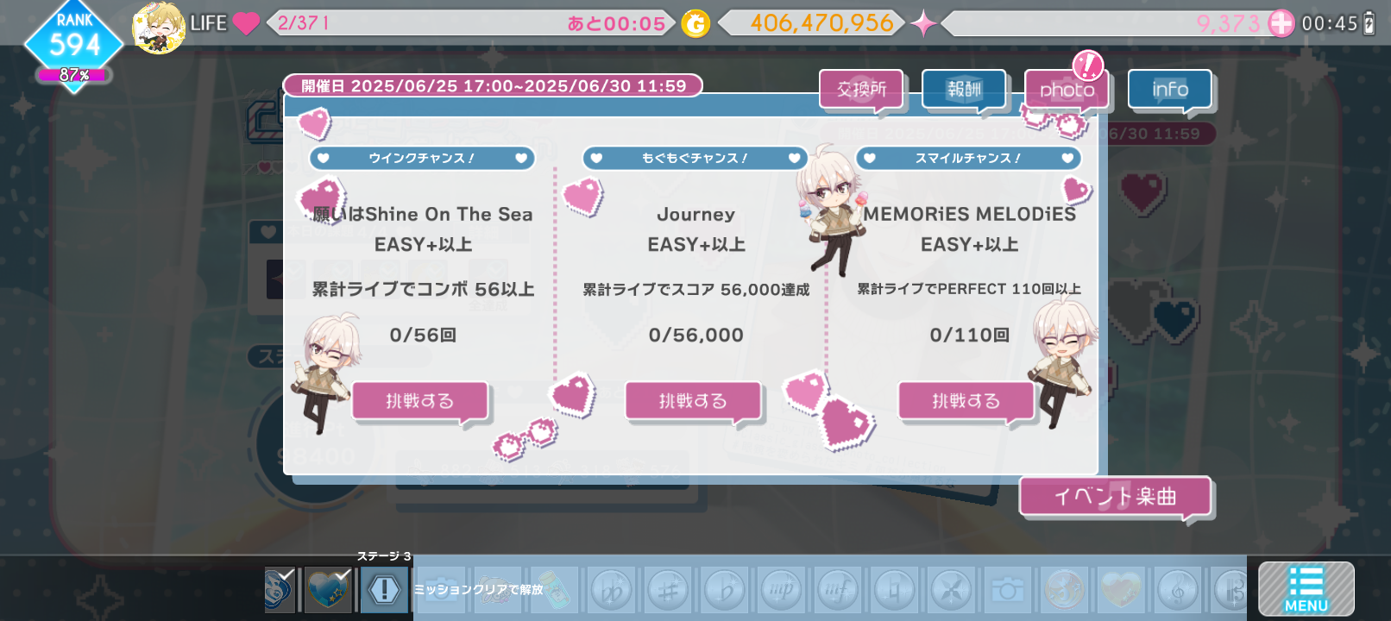
Task: Challenge the 願いはShine On The Sea mission
Action: 420,402
